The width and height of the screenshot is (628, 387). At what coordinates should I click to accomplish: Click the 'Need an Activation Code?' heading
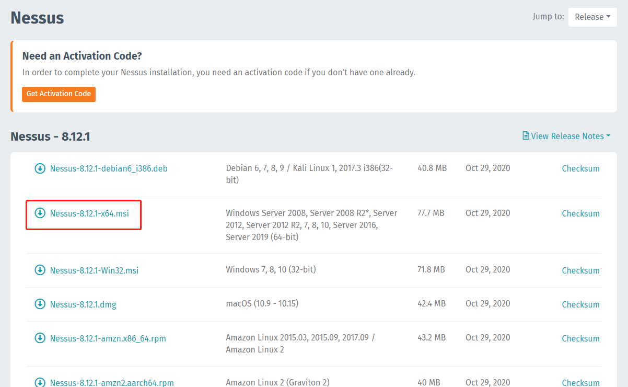point(82,56)
